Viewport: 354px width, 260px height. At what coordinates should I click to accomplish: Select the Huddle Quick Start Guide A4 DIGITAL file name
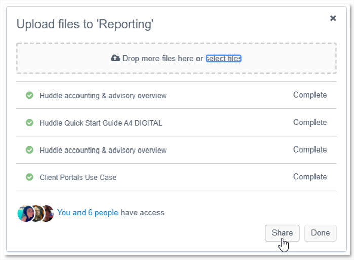(101, 123)
